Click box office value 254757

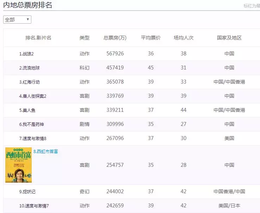click(x=115, y=165)
